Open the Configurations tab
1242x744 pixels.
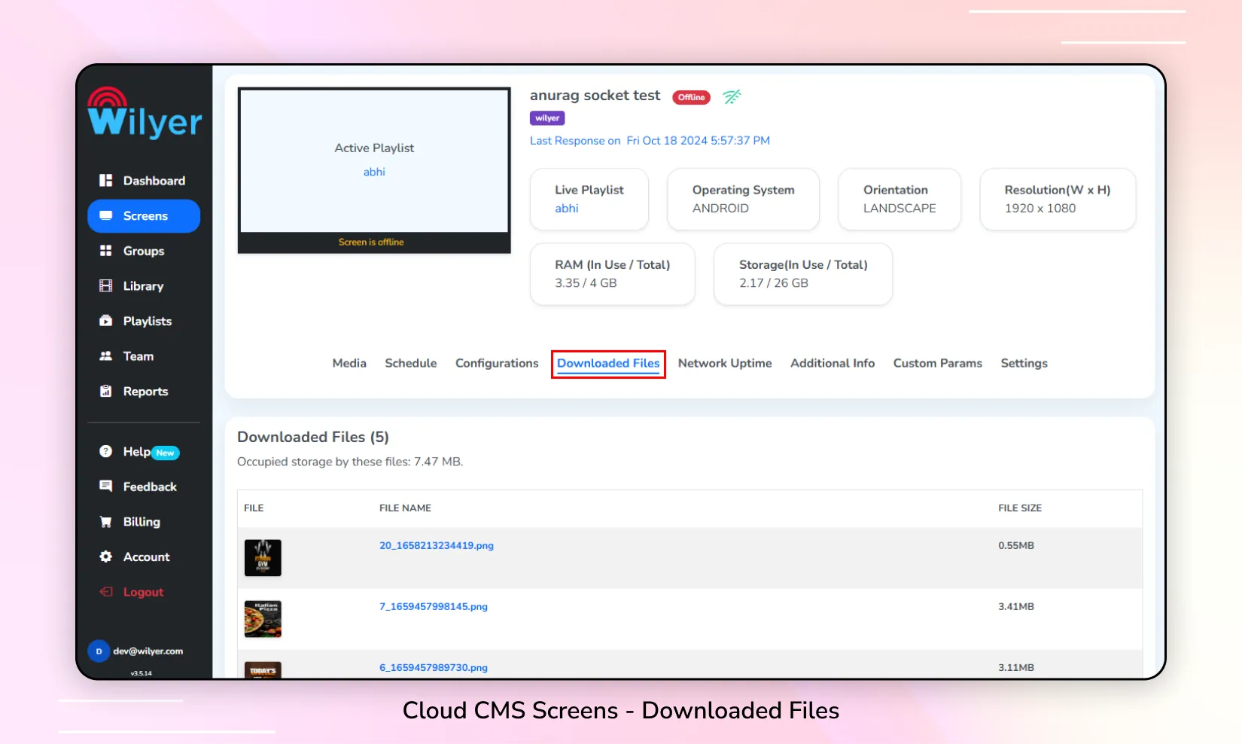[497, 363]
